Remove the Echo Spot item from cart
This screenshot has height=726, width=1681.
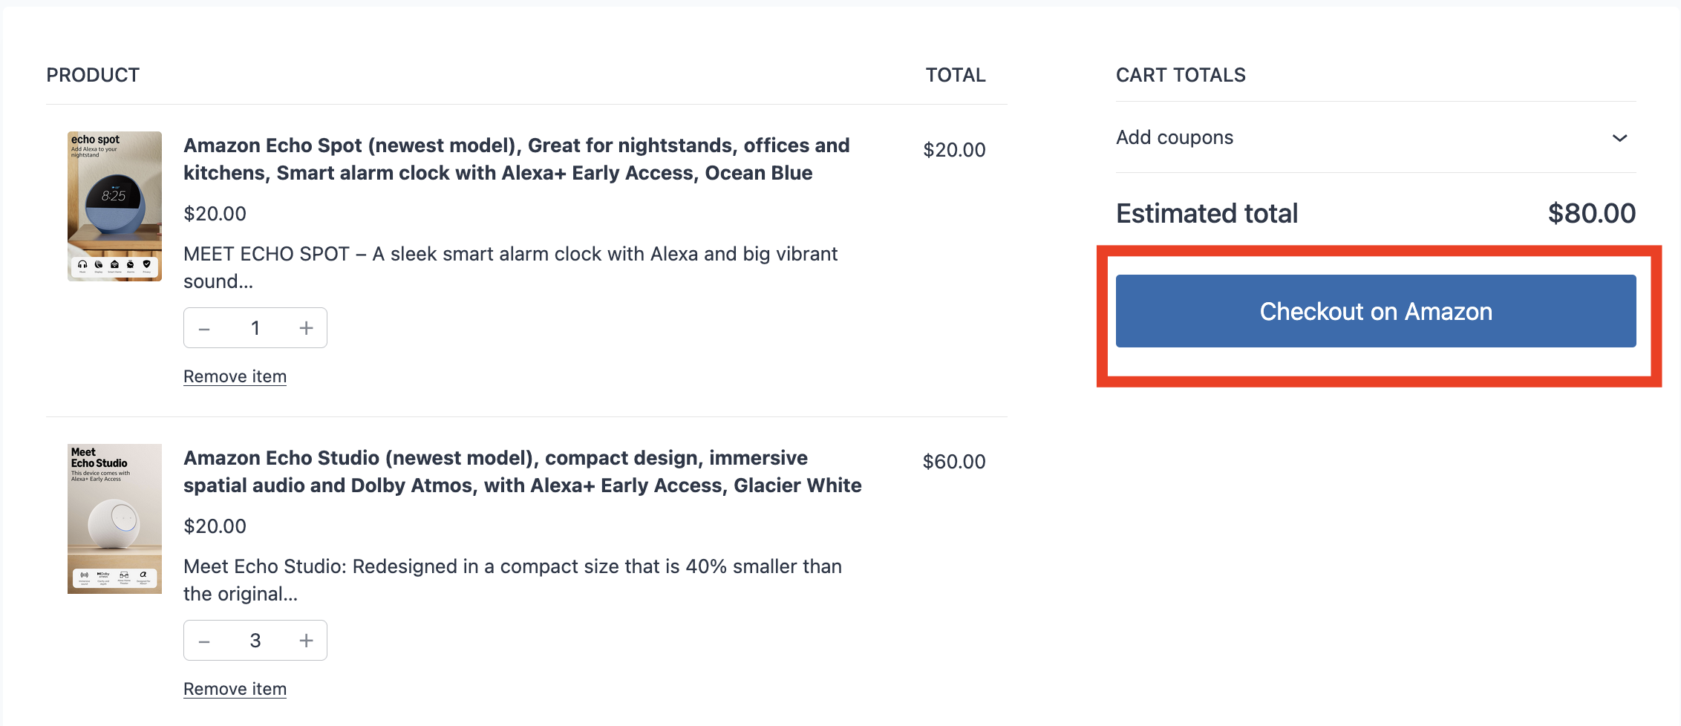click(235, 376)
